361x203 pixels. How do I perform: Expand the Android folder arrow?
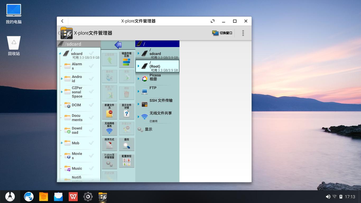tap(62, 79)
